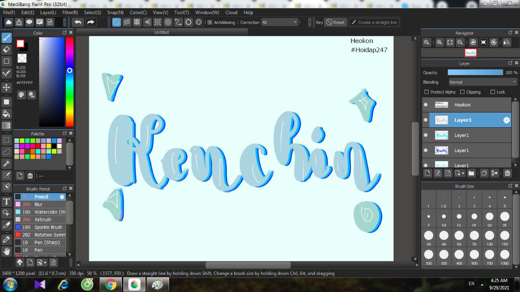The height and width of the screenshot is (292, 520).
Task: Expand the add-layer-type dropdown arrow
Action: pyautogui.click(x=463, y=173)
